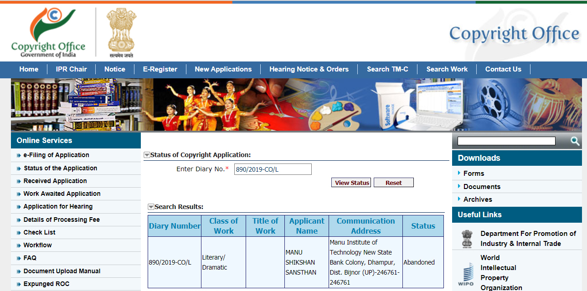This screenshot has width=587, height=291.
Task: Go to Contact Us
Action: pos(503,69)
